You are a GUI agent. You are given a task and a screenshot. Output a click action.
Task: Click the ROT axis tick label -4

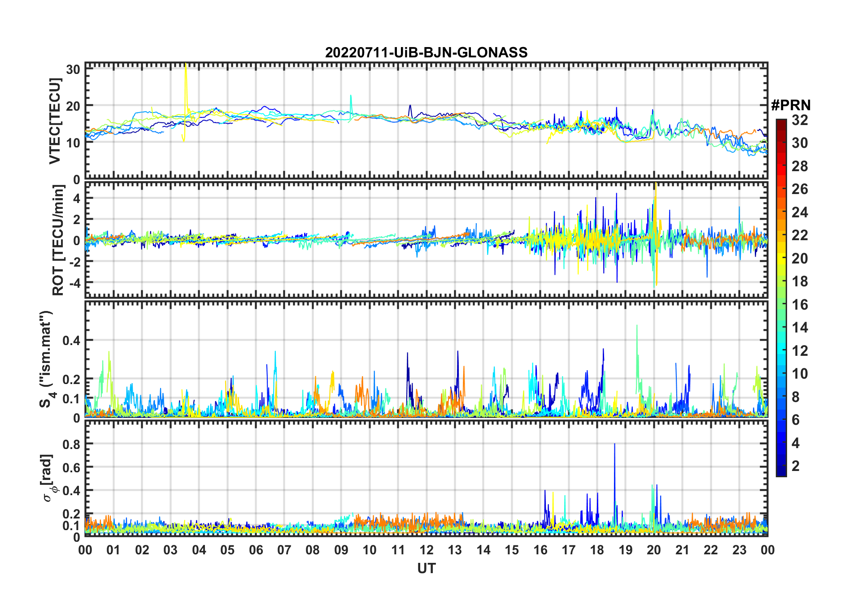(x=74, y=283)
